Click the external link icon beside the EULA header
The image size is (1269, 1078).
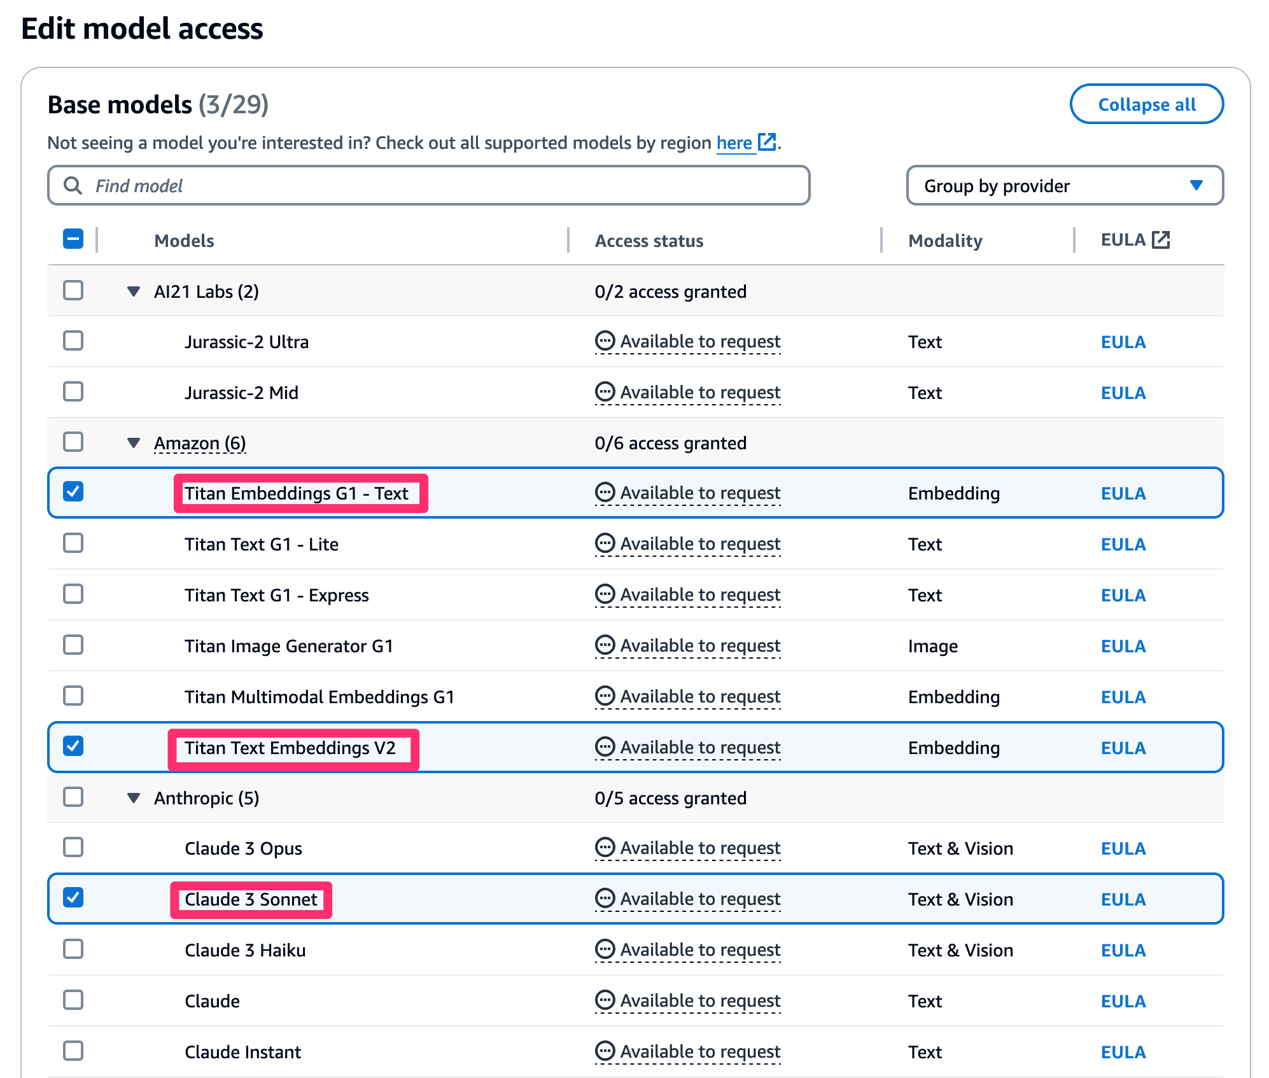(1161, 240)
